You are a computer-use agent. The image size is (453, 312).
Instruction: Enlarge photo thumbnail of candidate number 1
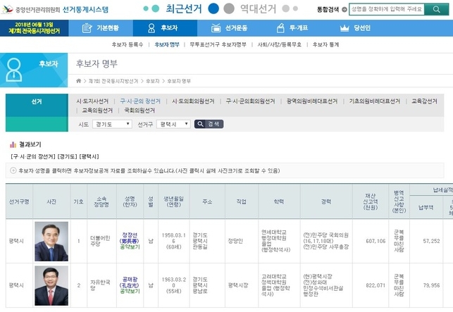pyautogui.click(x=51, y=240)
